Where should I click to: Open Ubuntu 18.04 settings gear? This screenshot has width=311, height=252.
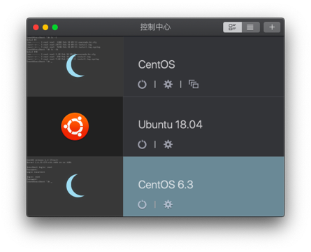[x=168, y=144]
